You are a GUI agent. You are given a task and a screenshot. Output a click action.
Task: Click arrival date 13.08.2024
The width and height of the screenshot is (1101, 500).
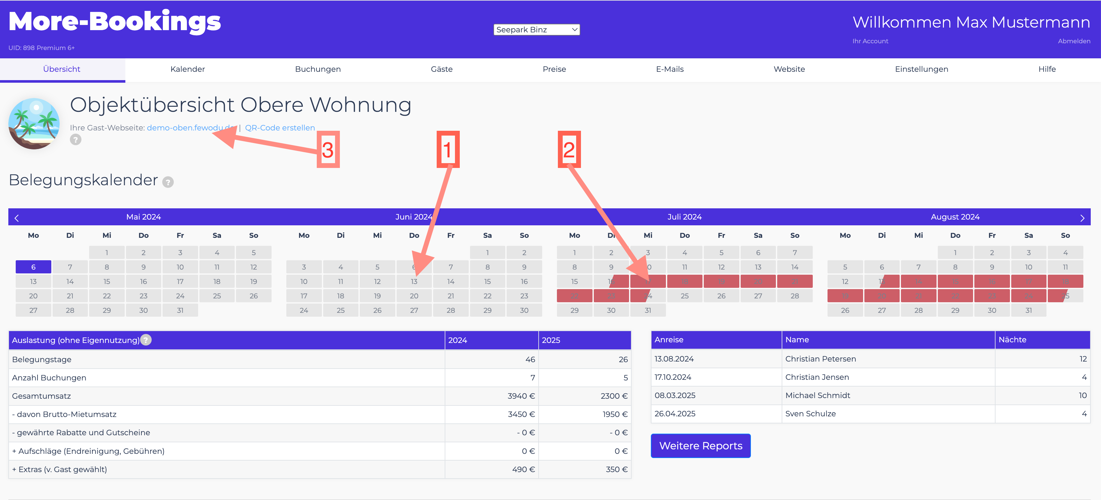(674, 359)
